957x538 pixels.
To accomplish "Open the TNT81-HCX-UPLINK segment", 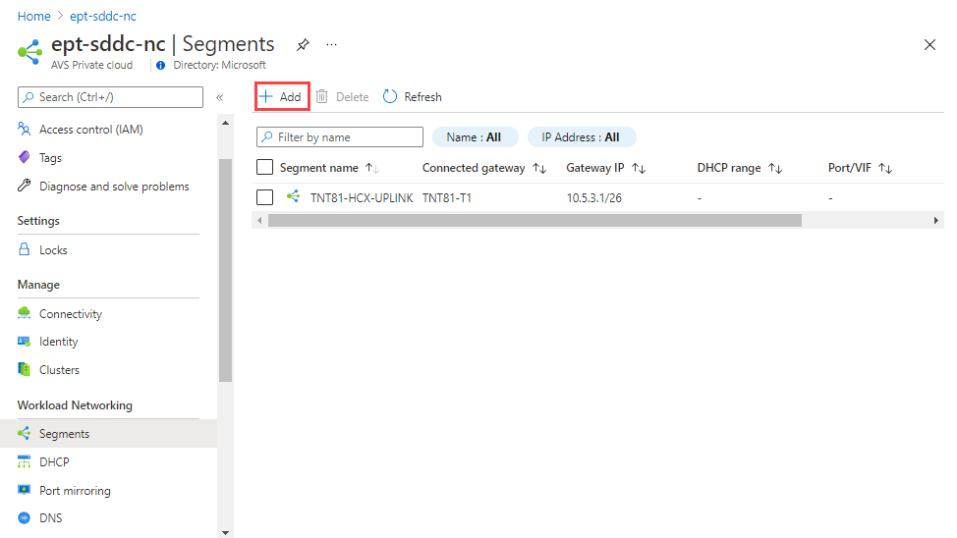I will tap(362, 197).
